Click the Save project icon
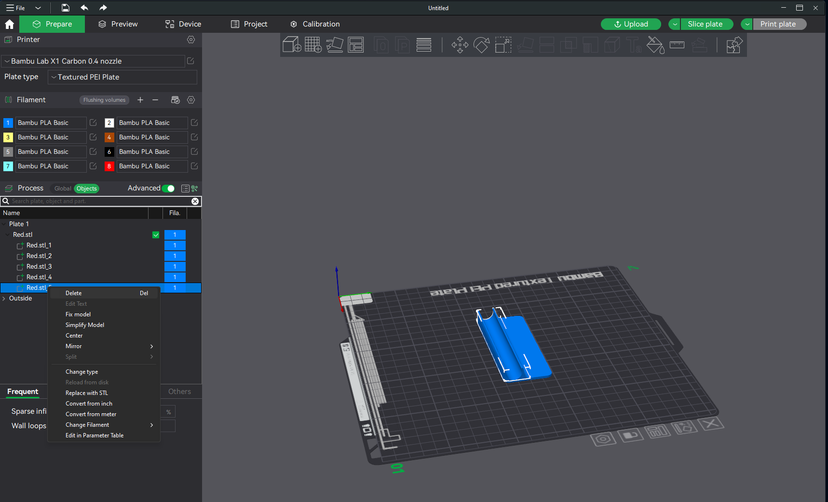828x502 pixels. [x=66, y=8]
